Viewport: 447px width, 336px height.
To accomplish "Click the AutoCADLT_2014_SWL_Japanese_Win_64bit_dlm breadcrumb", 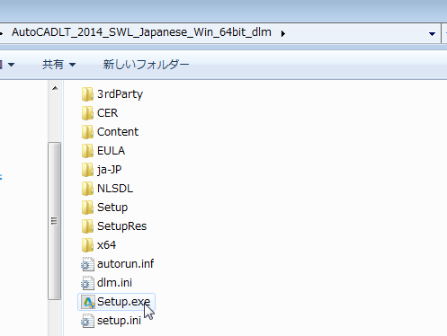I will click(141, 32).
